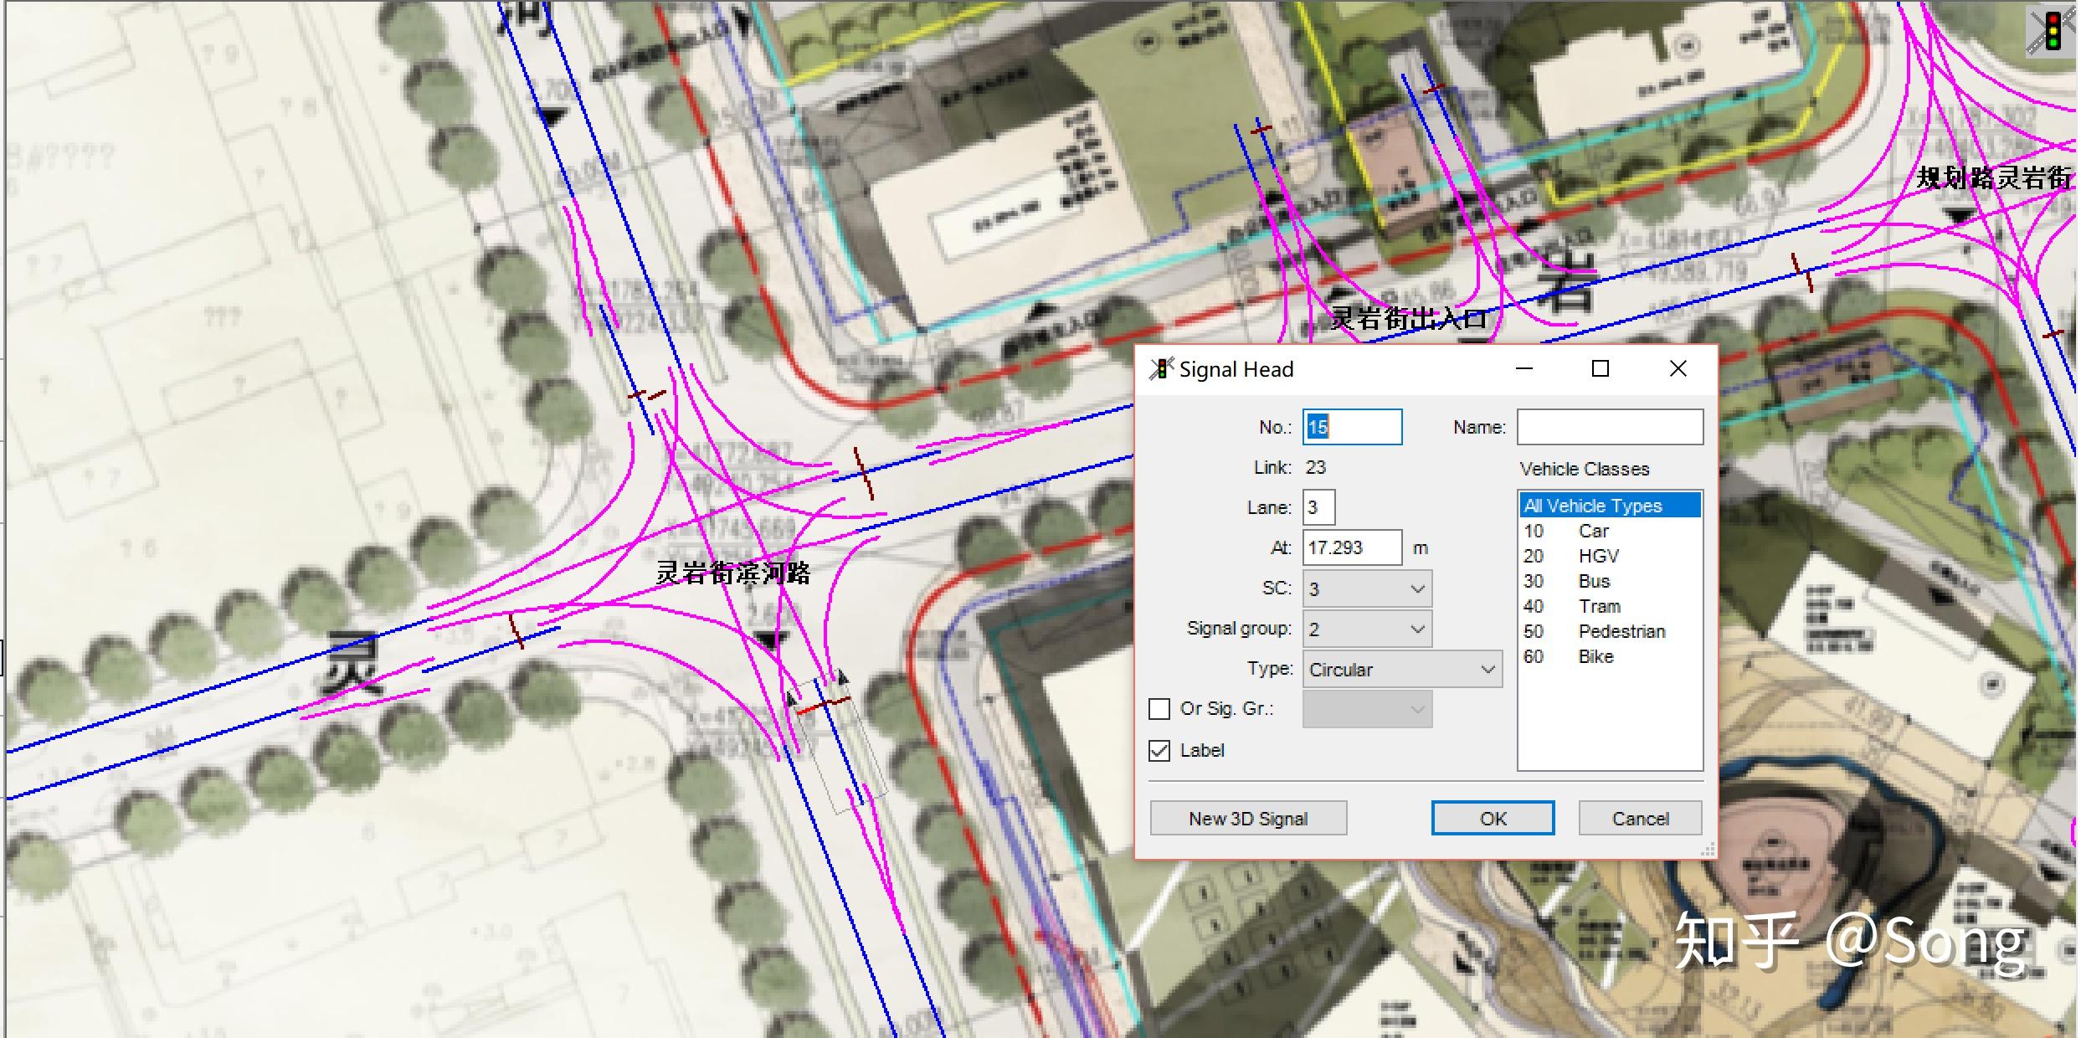
Task: Uncheck the Label checkbox
Action: click(1159, 751)
